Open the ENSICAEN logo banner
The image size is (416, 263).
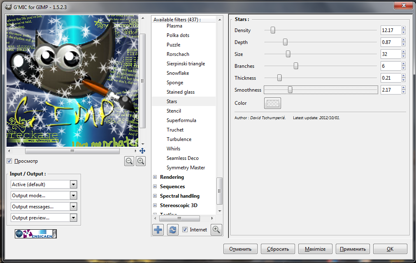pyautogui.click(x=36, y=233)
